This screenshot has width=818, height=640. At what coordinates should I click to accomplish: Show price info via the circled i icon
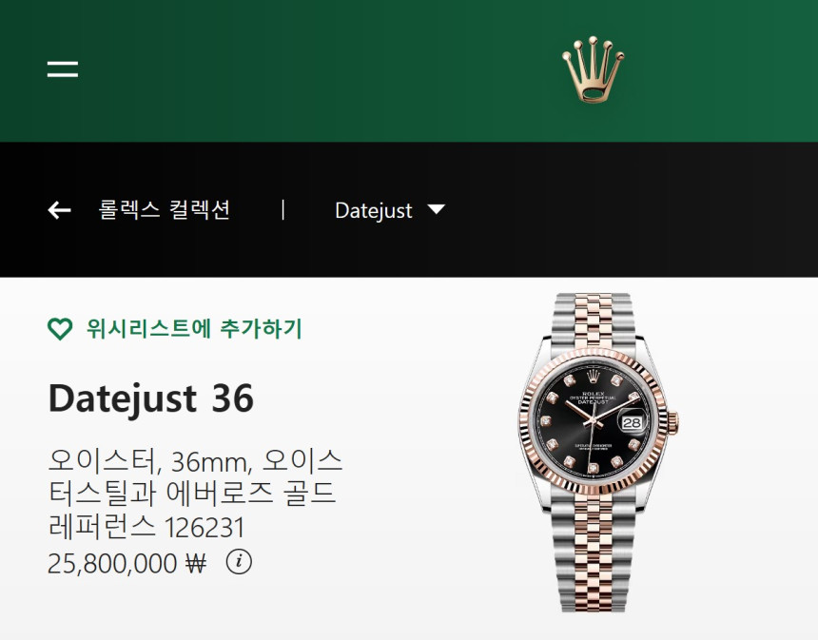pos(239,562)
